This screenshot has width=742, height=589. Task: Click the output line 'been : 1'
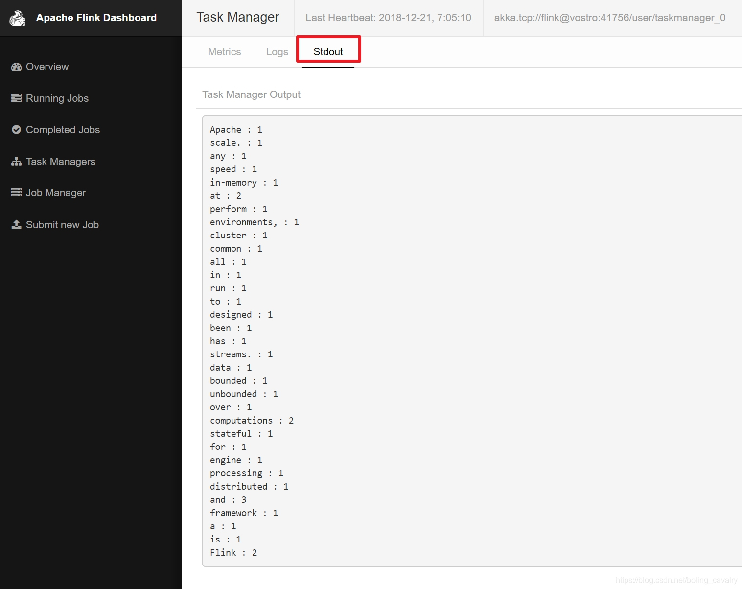231,328
